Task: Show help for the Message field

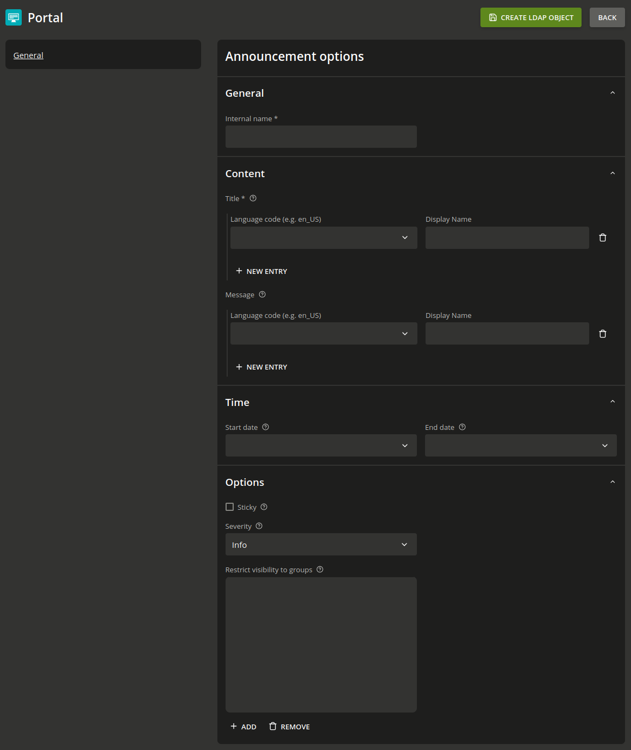Action: click(262, 295)
